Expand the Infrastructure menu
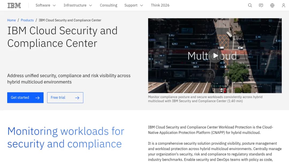This screenshot has width=289, height=162. (78, 5)
